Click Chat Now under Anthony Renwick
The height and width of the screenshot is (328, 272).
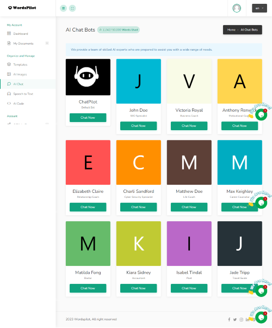click(x=239, y=126)
